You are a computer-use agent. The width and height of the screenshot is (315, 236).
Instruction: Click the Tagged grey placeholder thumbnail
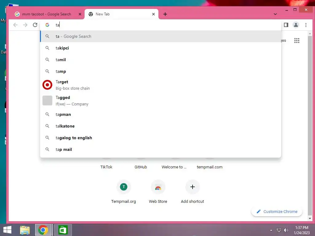[x=47, y=100]
